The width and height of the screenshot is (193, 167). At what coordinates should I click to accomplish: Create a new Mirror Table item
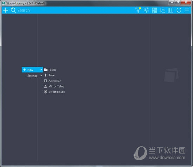coord(54,86)
